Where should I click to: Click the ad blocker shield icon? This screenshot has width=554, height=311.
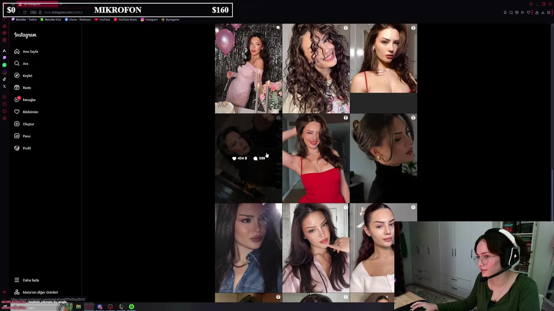click(x=517, y=13)
